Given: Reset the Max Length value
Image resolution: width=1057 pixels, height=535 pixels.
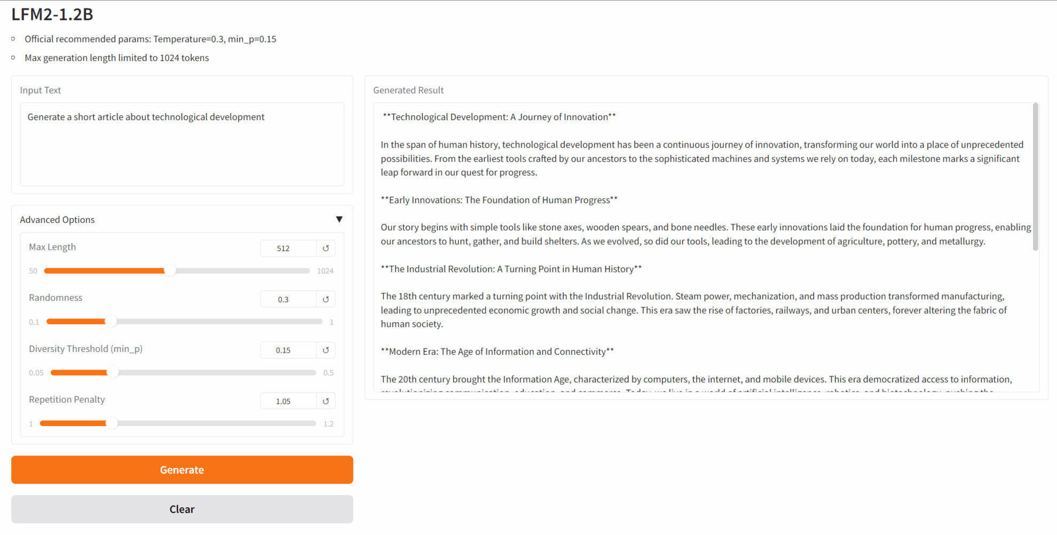Looking at the screenshot, I should (x=326, y=248).
